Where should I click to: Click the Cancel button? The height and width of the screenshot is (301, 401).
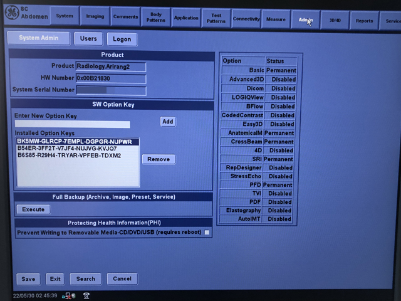(x=122, y=278)
